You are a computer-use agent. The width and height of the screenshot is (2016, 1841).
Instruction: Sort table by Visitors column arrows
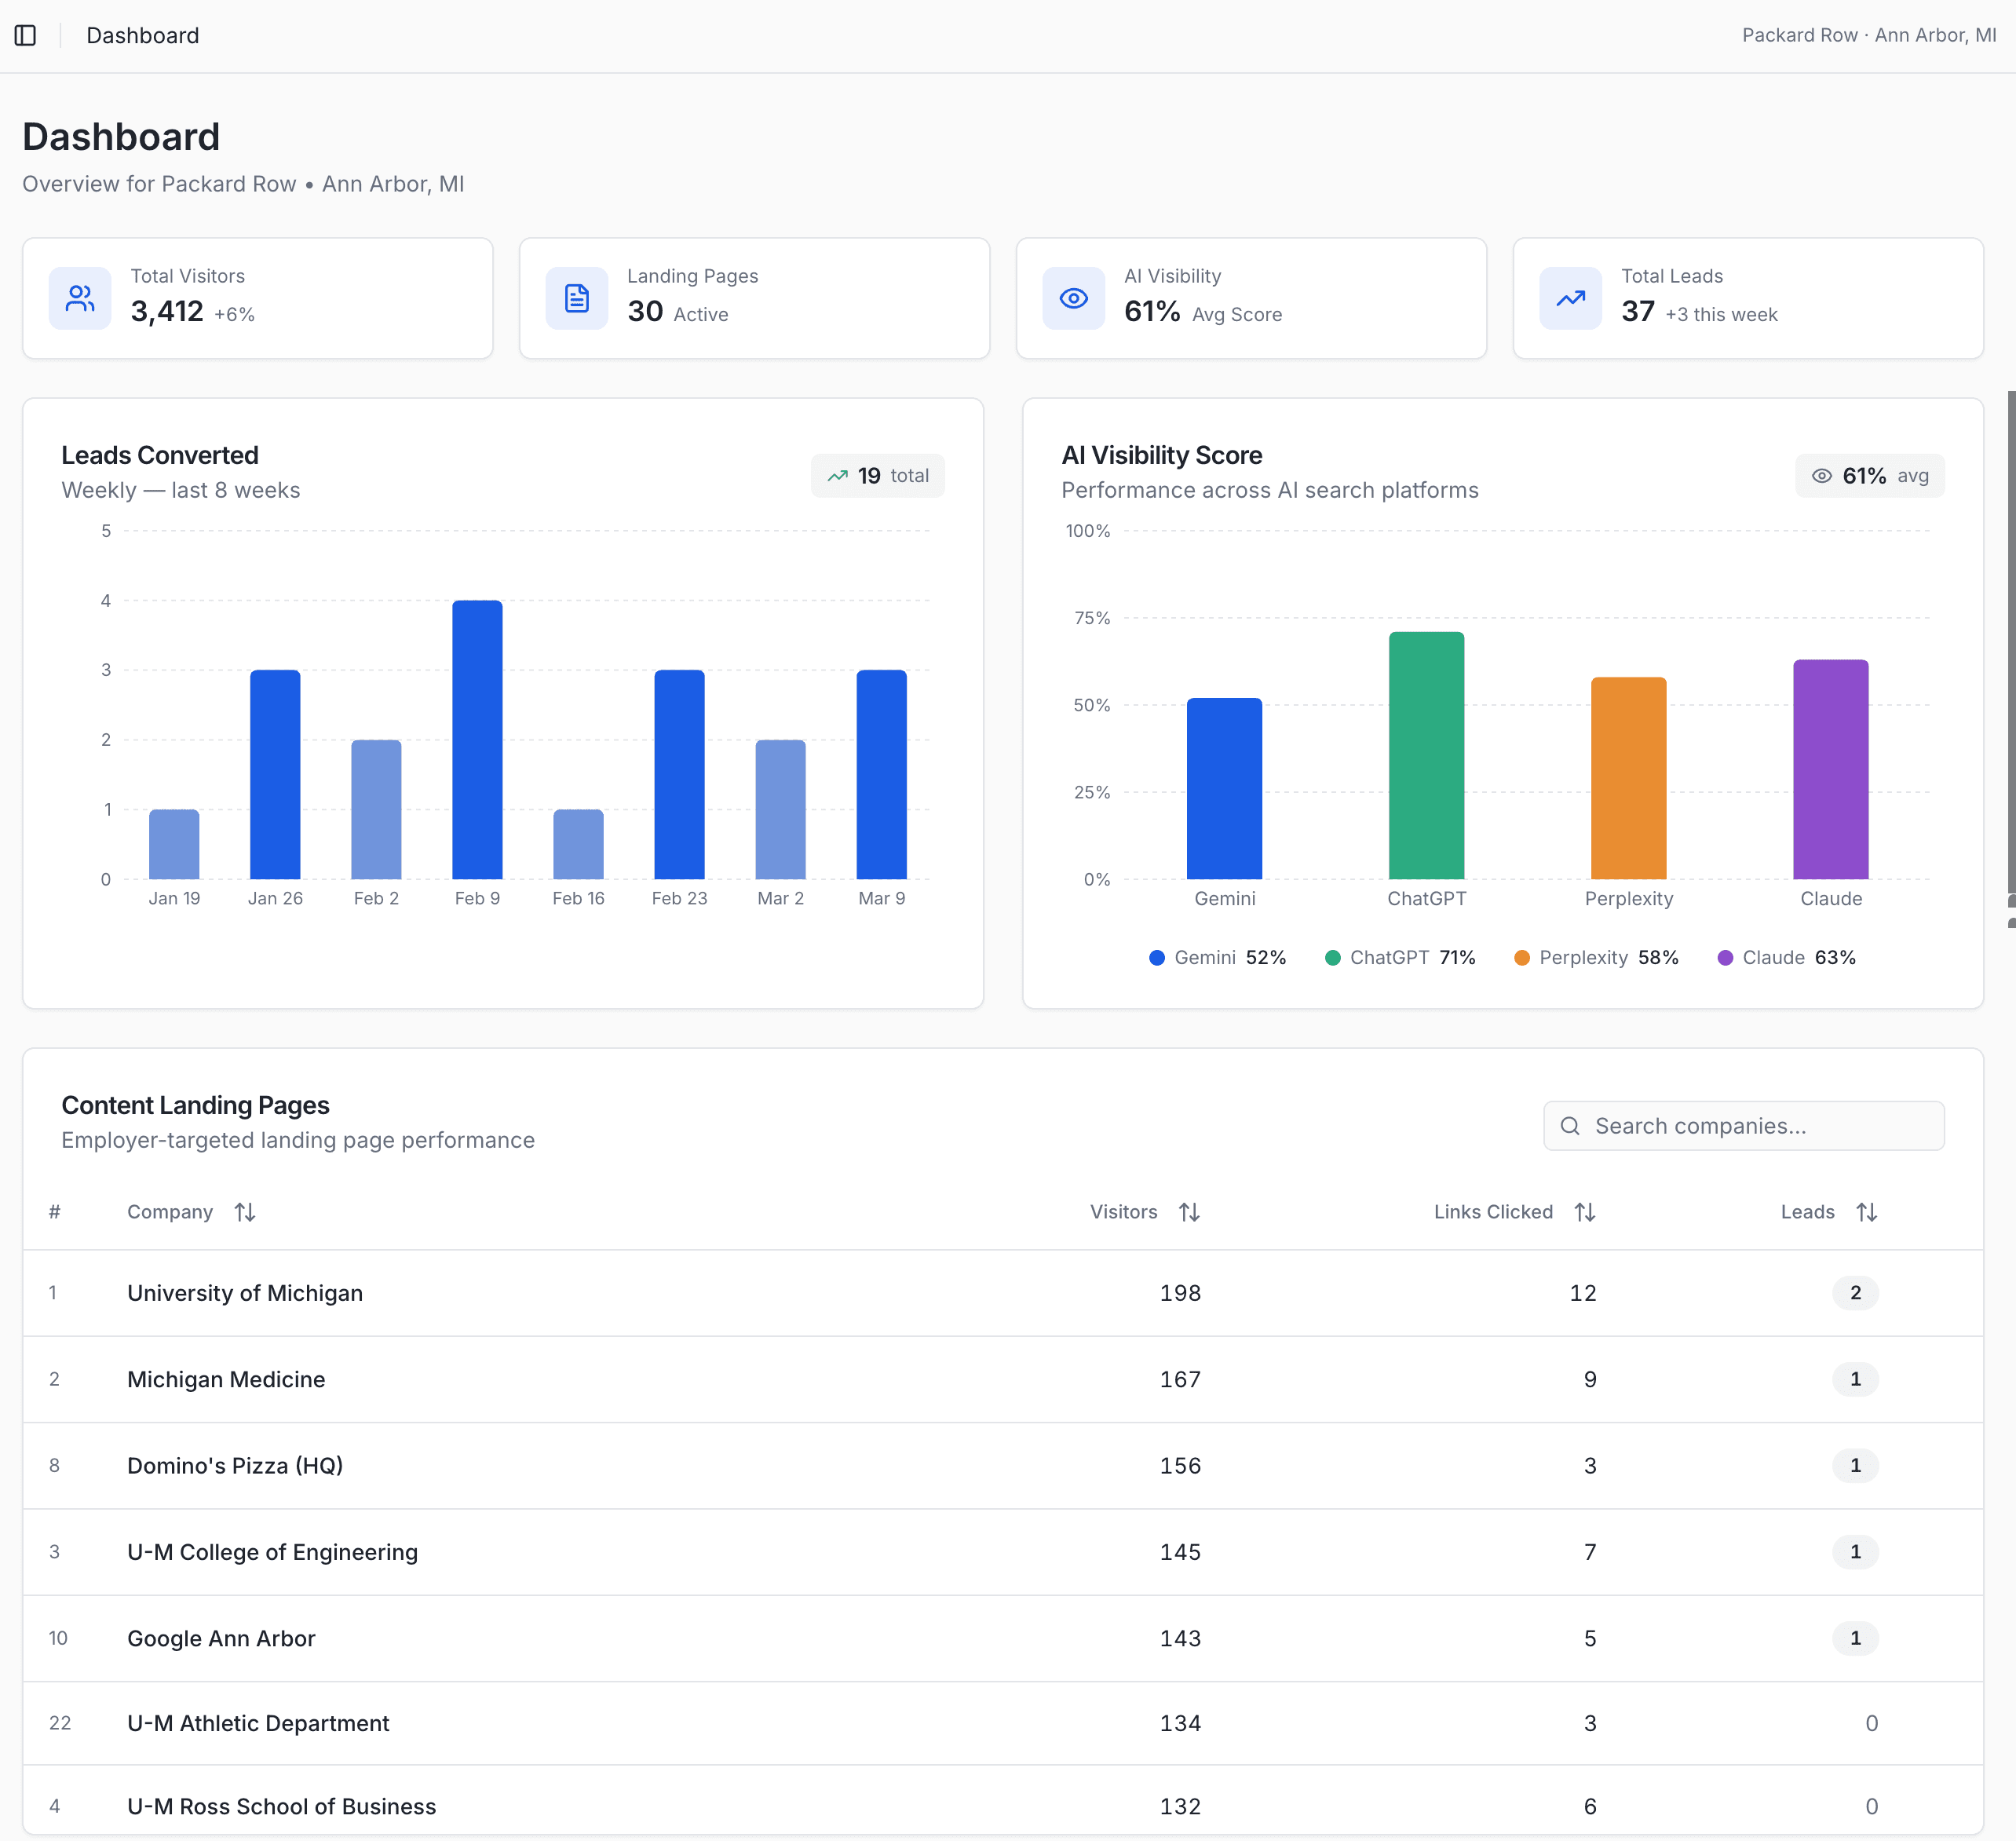point(1189,1212)
